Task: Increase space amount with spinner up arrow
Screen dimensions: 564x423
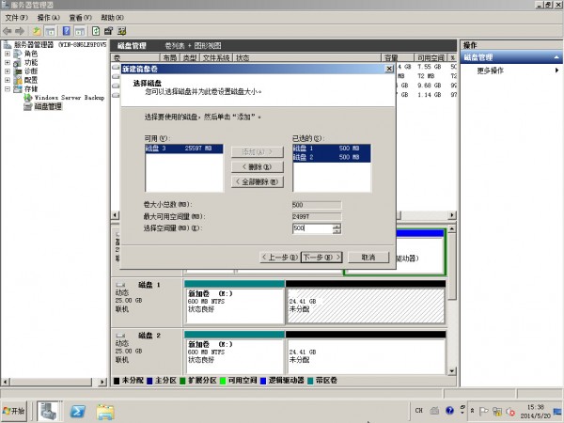Action: coord(336,226)
